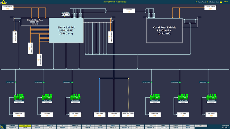Click the MAT logo in the top-left corner

click(x=4, y=2)
